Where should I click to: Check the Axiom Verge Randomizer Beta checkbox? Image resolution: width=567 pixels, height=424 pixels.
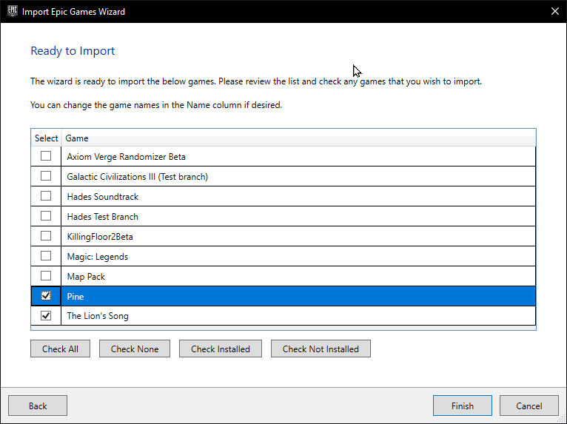tap(46, 156)
